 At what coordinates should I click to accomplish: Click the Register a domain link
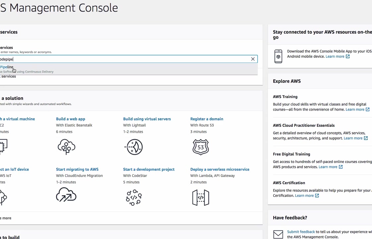click(x=207, y=119)
